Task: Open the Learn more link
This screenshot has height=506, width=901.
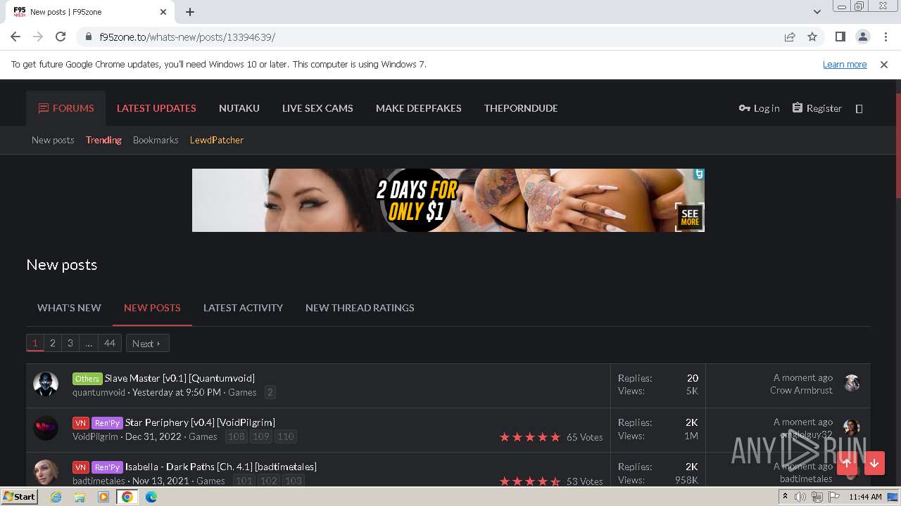Action: [x=845, y=64]
